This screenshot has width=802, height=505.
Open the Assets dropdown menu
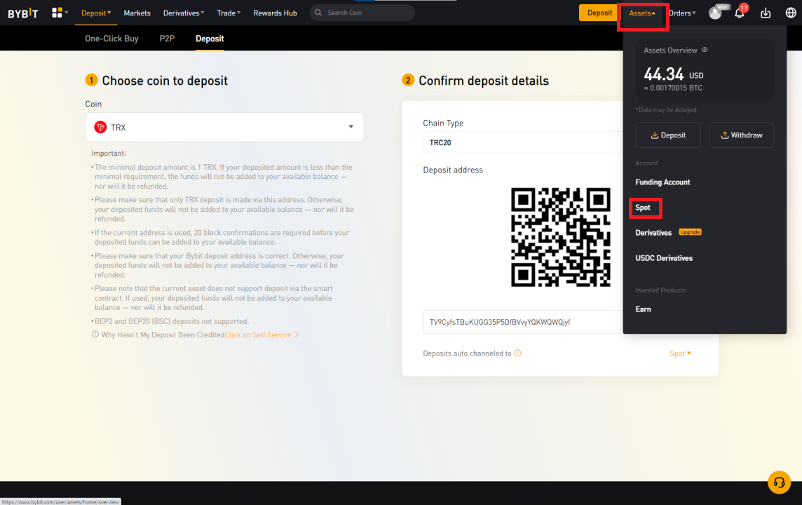(642, 13)
